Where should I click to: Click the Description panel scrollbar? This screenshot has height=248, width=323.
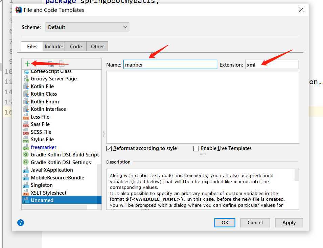pos(297,175)
